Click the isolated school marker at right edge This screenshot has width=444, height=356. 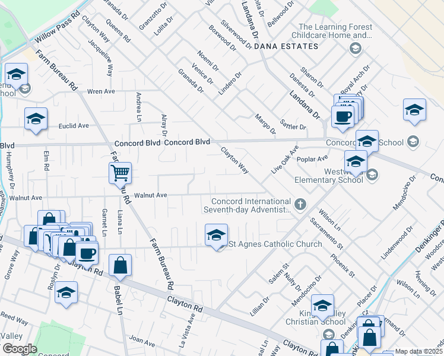[x=414, y=110]
